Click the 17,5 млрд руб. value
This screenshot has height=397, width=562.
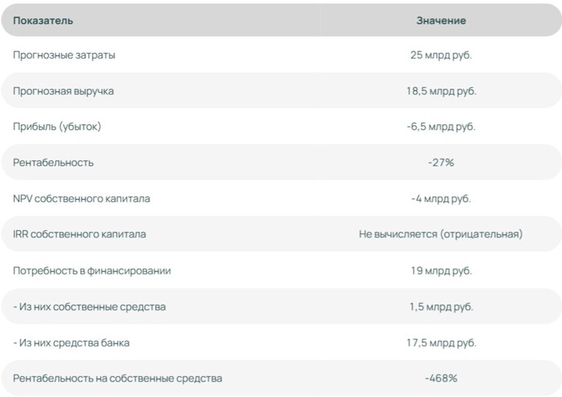click(x=442, y=343)
